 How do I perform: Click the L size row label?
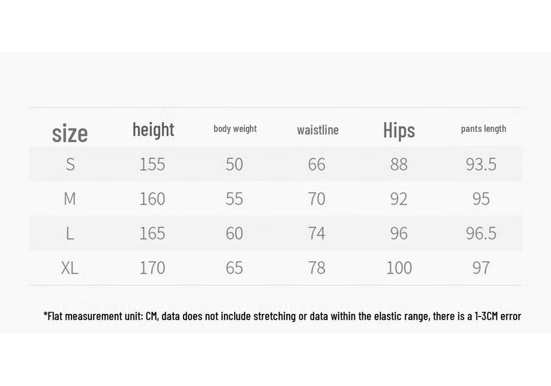[70, 233]
